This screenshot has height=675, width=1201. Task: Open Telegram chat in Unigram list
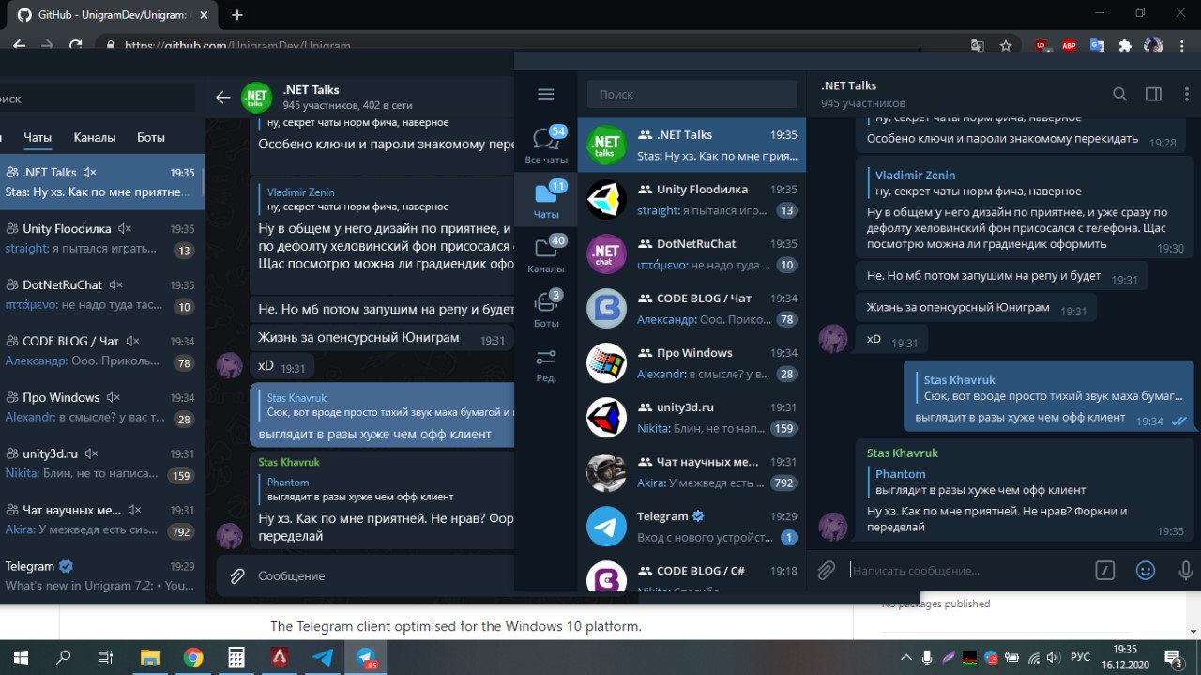pyautogui.click(x=102, y=575)
